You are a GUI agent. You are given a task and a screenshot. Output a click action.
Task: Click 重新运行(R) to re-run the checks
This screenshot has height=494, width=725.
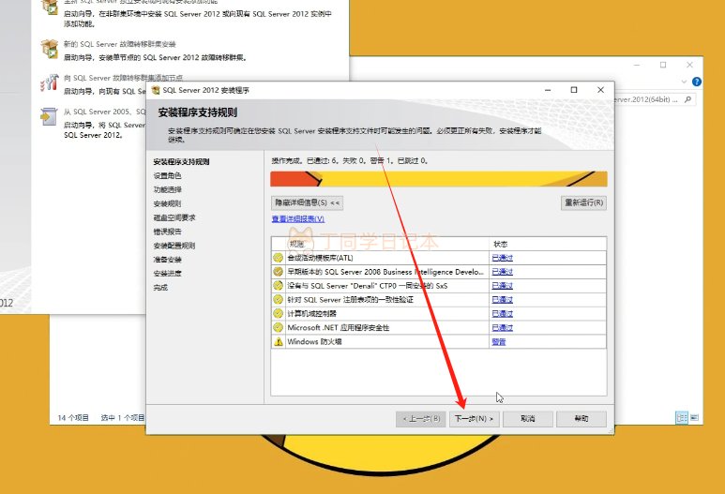[583, 202]
